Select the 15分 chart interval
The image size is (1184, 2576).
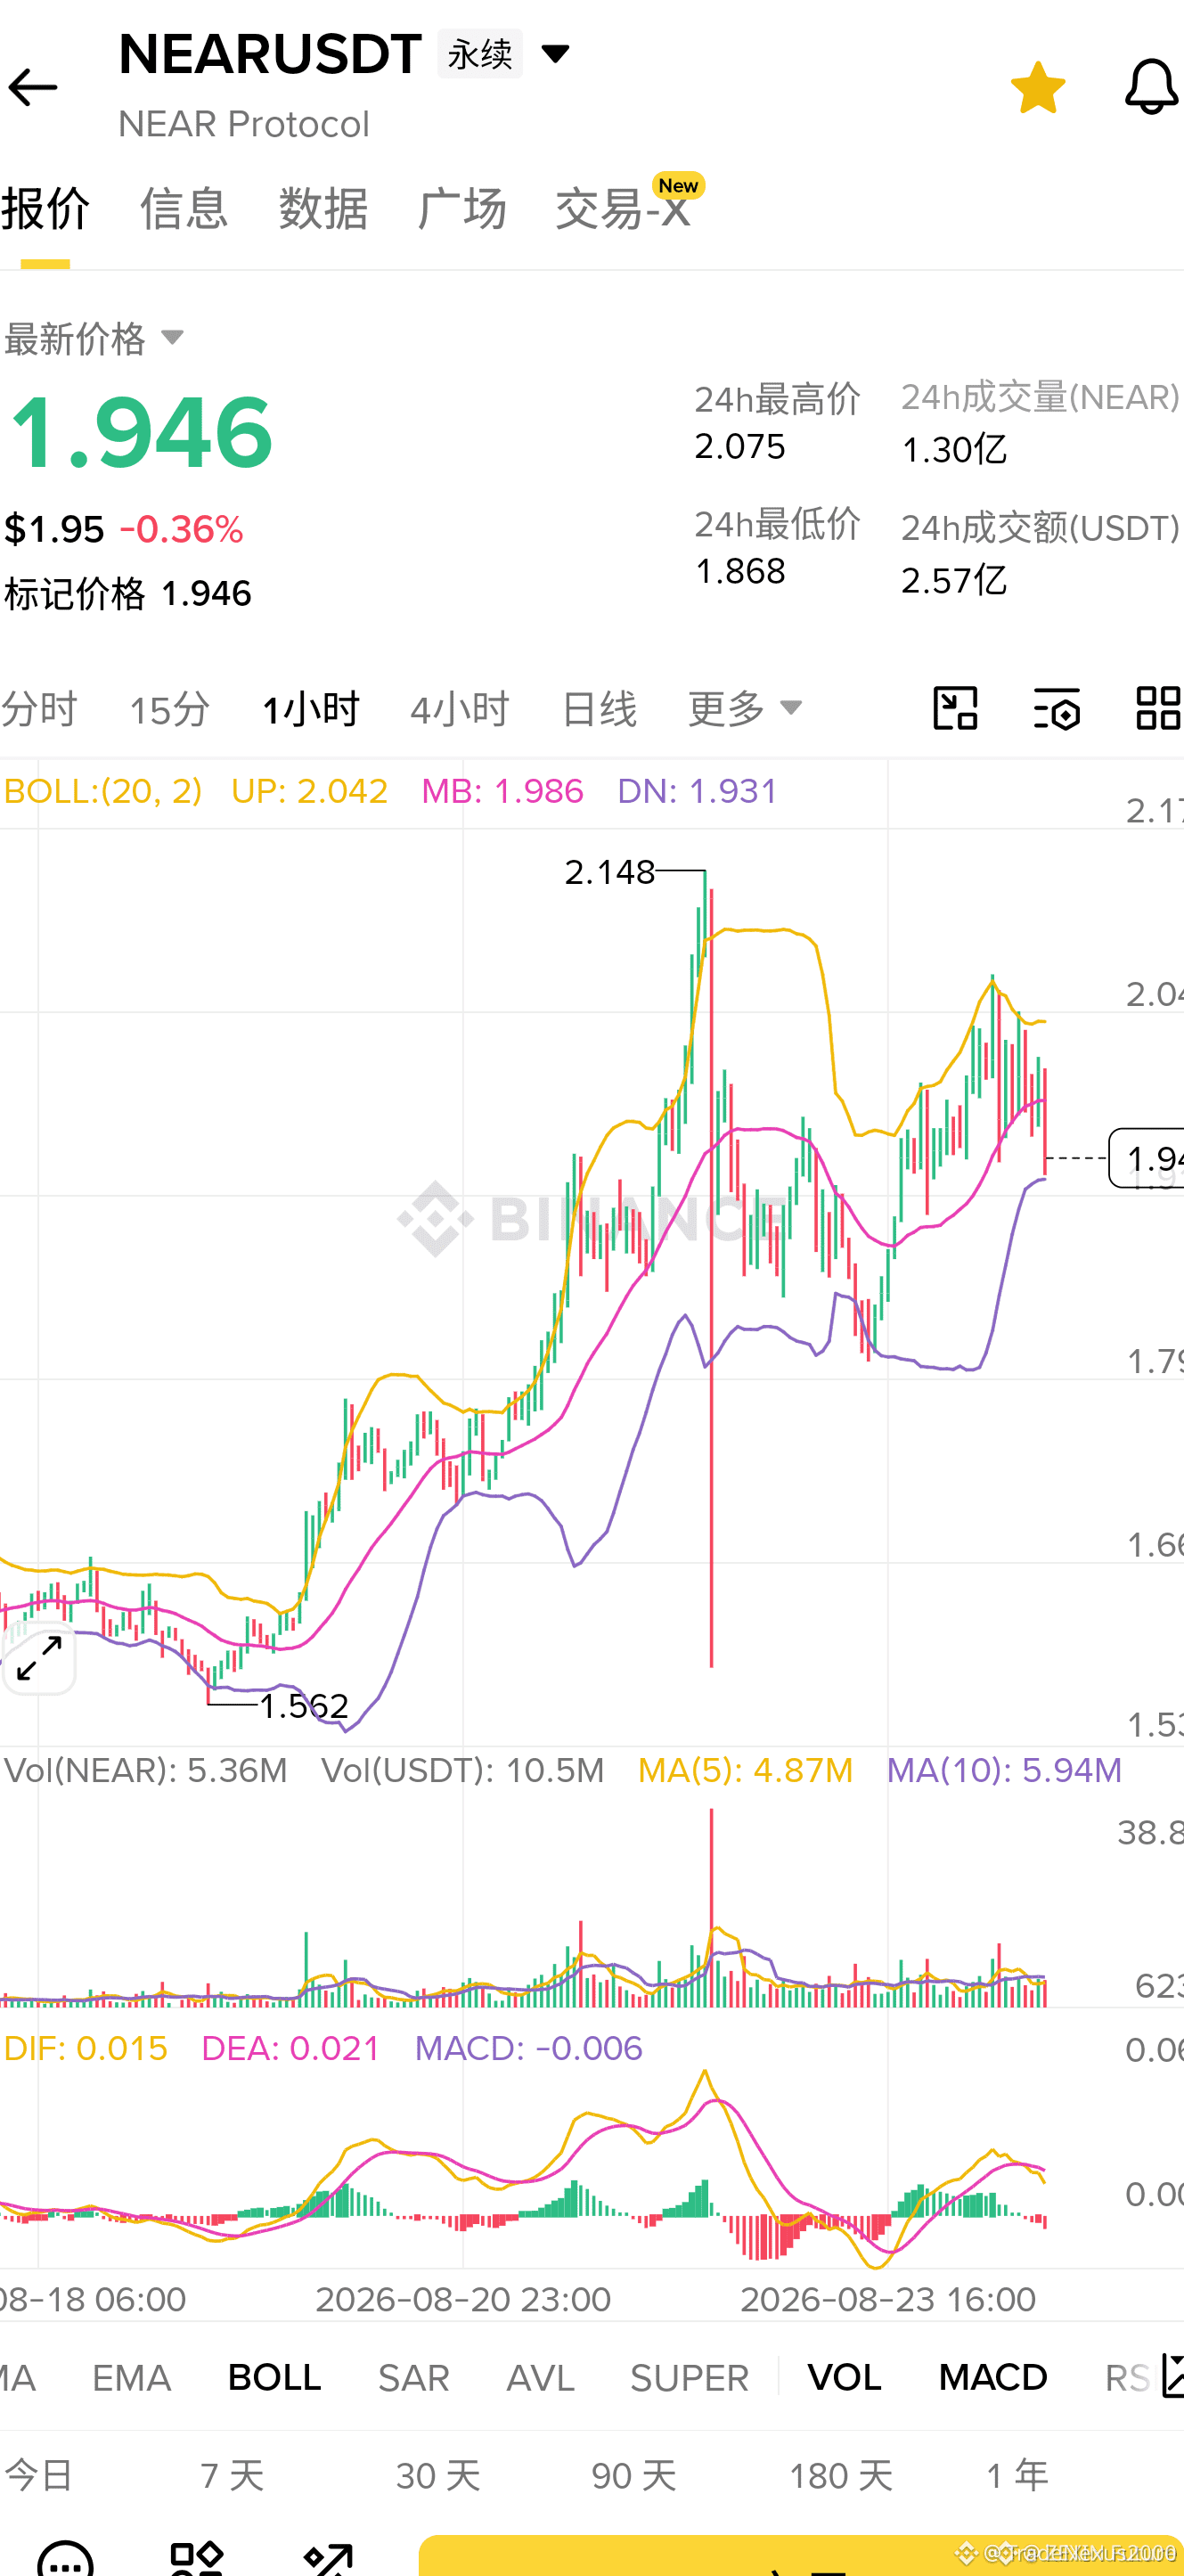tap(170, 709)
